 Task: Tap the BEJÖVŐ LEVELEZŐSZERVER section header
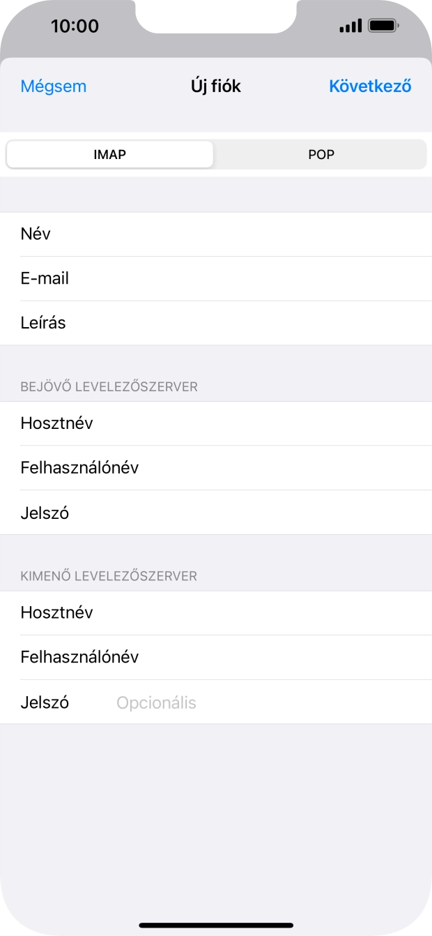tap(109, 386)
